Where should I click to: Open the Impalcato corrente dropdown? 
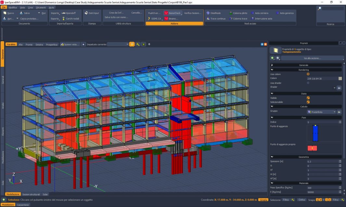[x=118, y=44]
